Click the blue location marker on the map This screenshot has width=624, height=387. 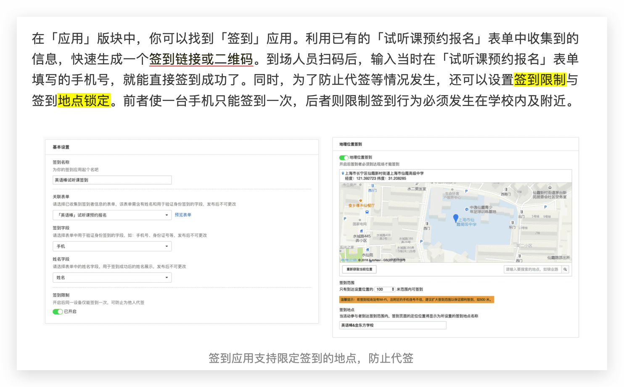coord(455,218)
